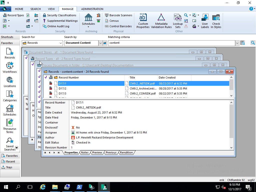Switch to ADMINISTRATION ribbon tab
256x192 pixels.
92,9
